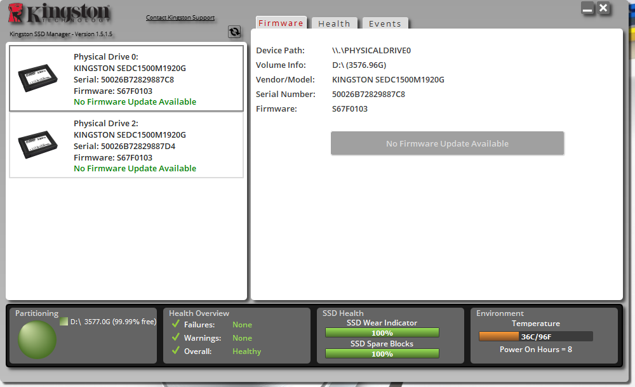Minimize the Kingston SSD Manager window
The height and width of the screenshot is (387, 635).
[587, 8]
